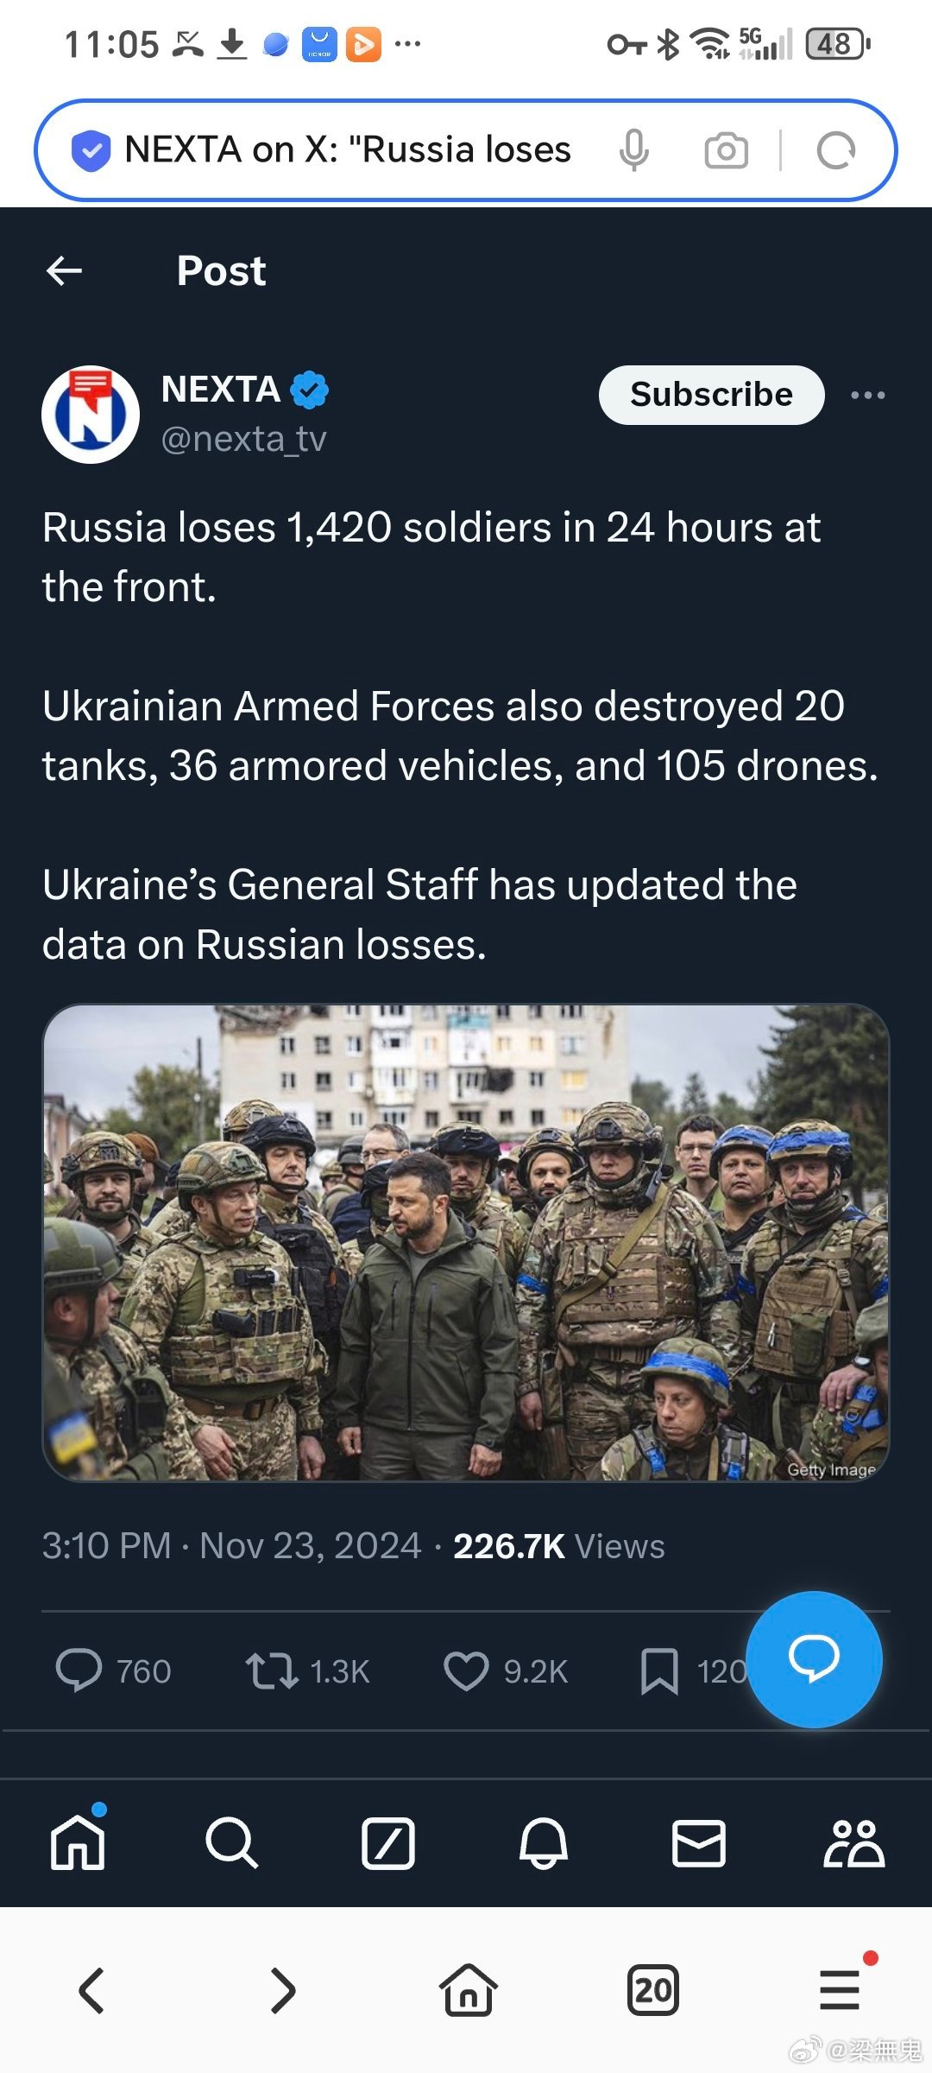This screenshot has width=932, height=2073.
Task: Bookmark this NEXTA post
Action: tap(659, 1670)
